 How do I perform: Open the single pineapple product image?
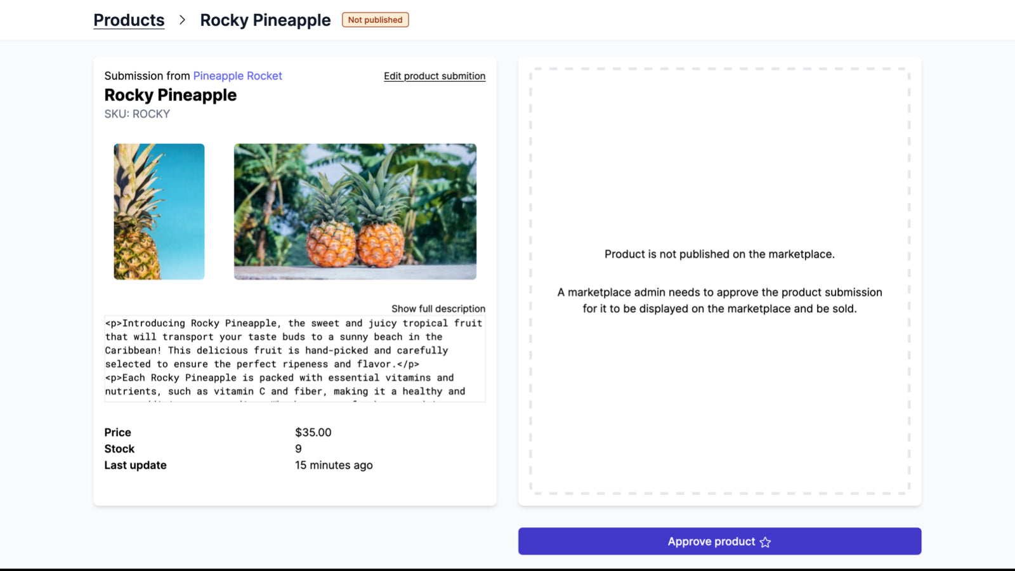(159, 211)
